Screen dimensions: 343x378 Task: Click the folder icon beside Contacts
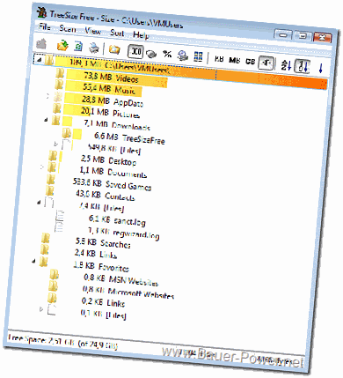click(49, 190)
